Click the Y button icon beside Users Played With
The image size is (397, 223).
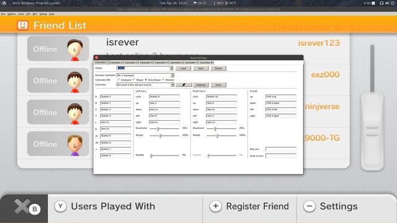61,206
